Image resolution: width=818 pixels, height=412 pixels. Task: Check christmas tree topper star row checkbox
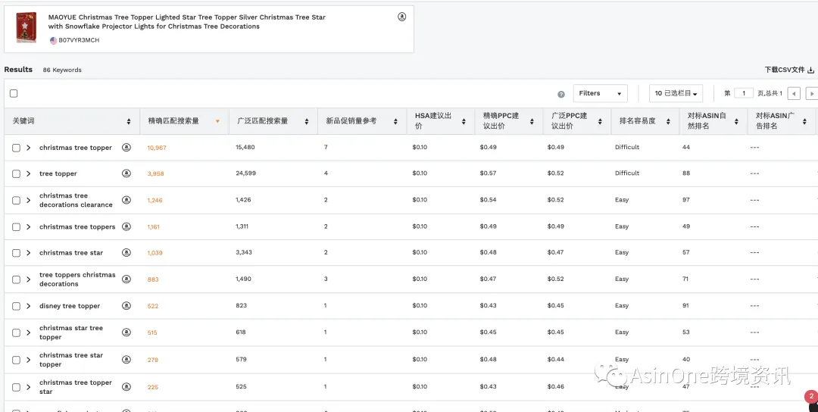coord(16,387)
